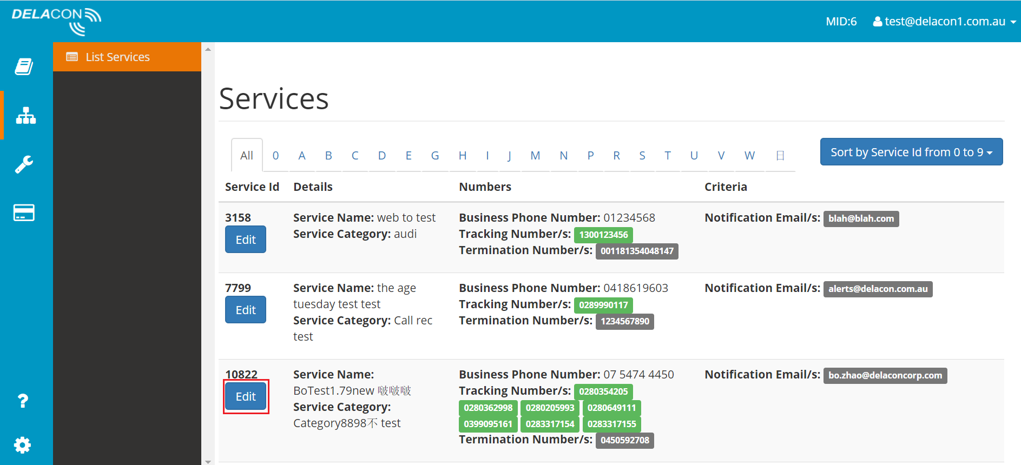Click the Details column header
This screenshot has height=465, width=1021.
313,187
